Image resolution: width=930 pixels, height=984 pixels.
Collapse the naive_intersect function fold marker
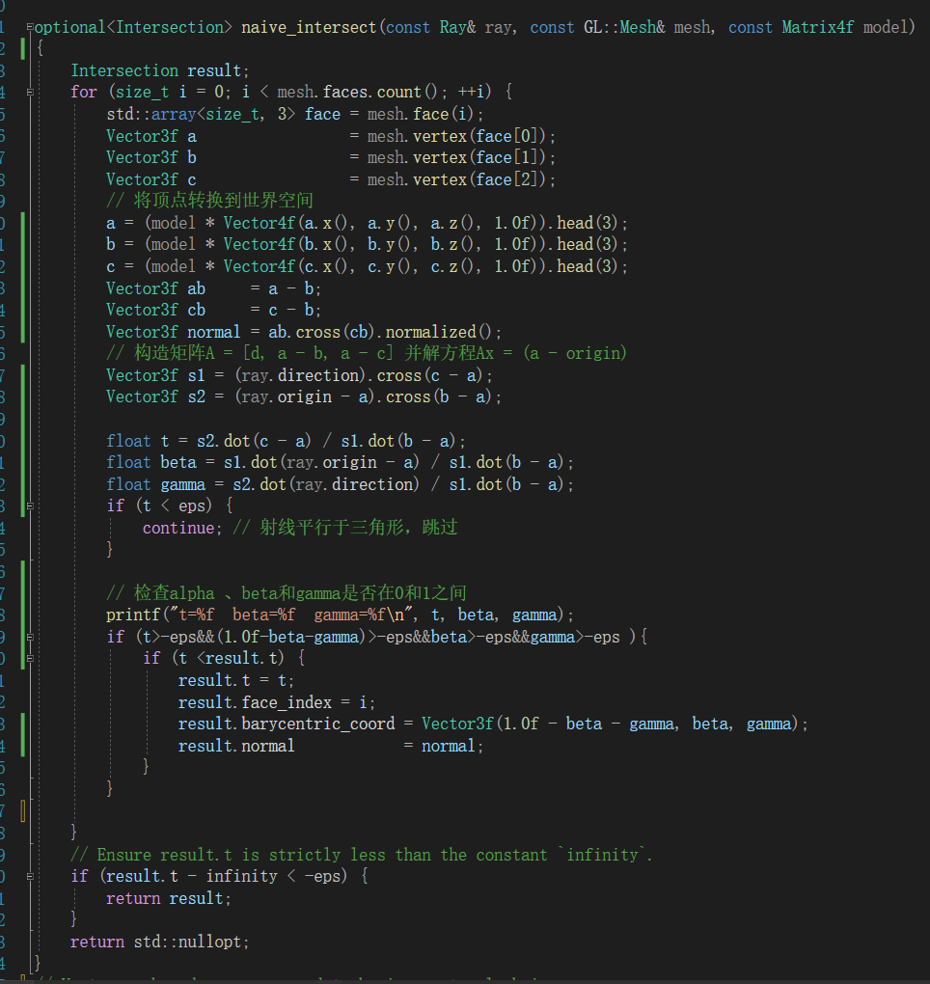coord(30,27)
